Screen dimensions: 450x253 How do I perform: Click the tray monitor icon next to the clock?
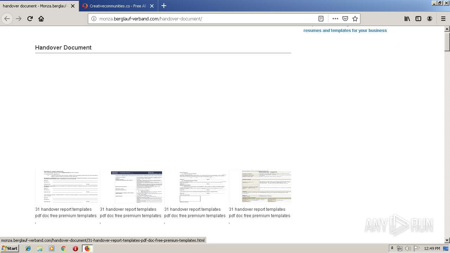[446, 248]
